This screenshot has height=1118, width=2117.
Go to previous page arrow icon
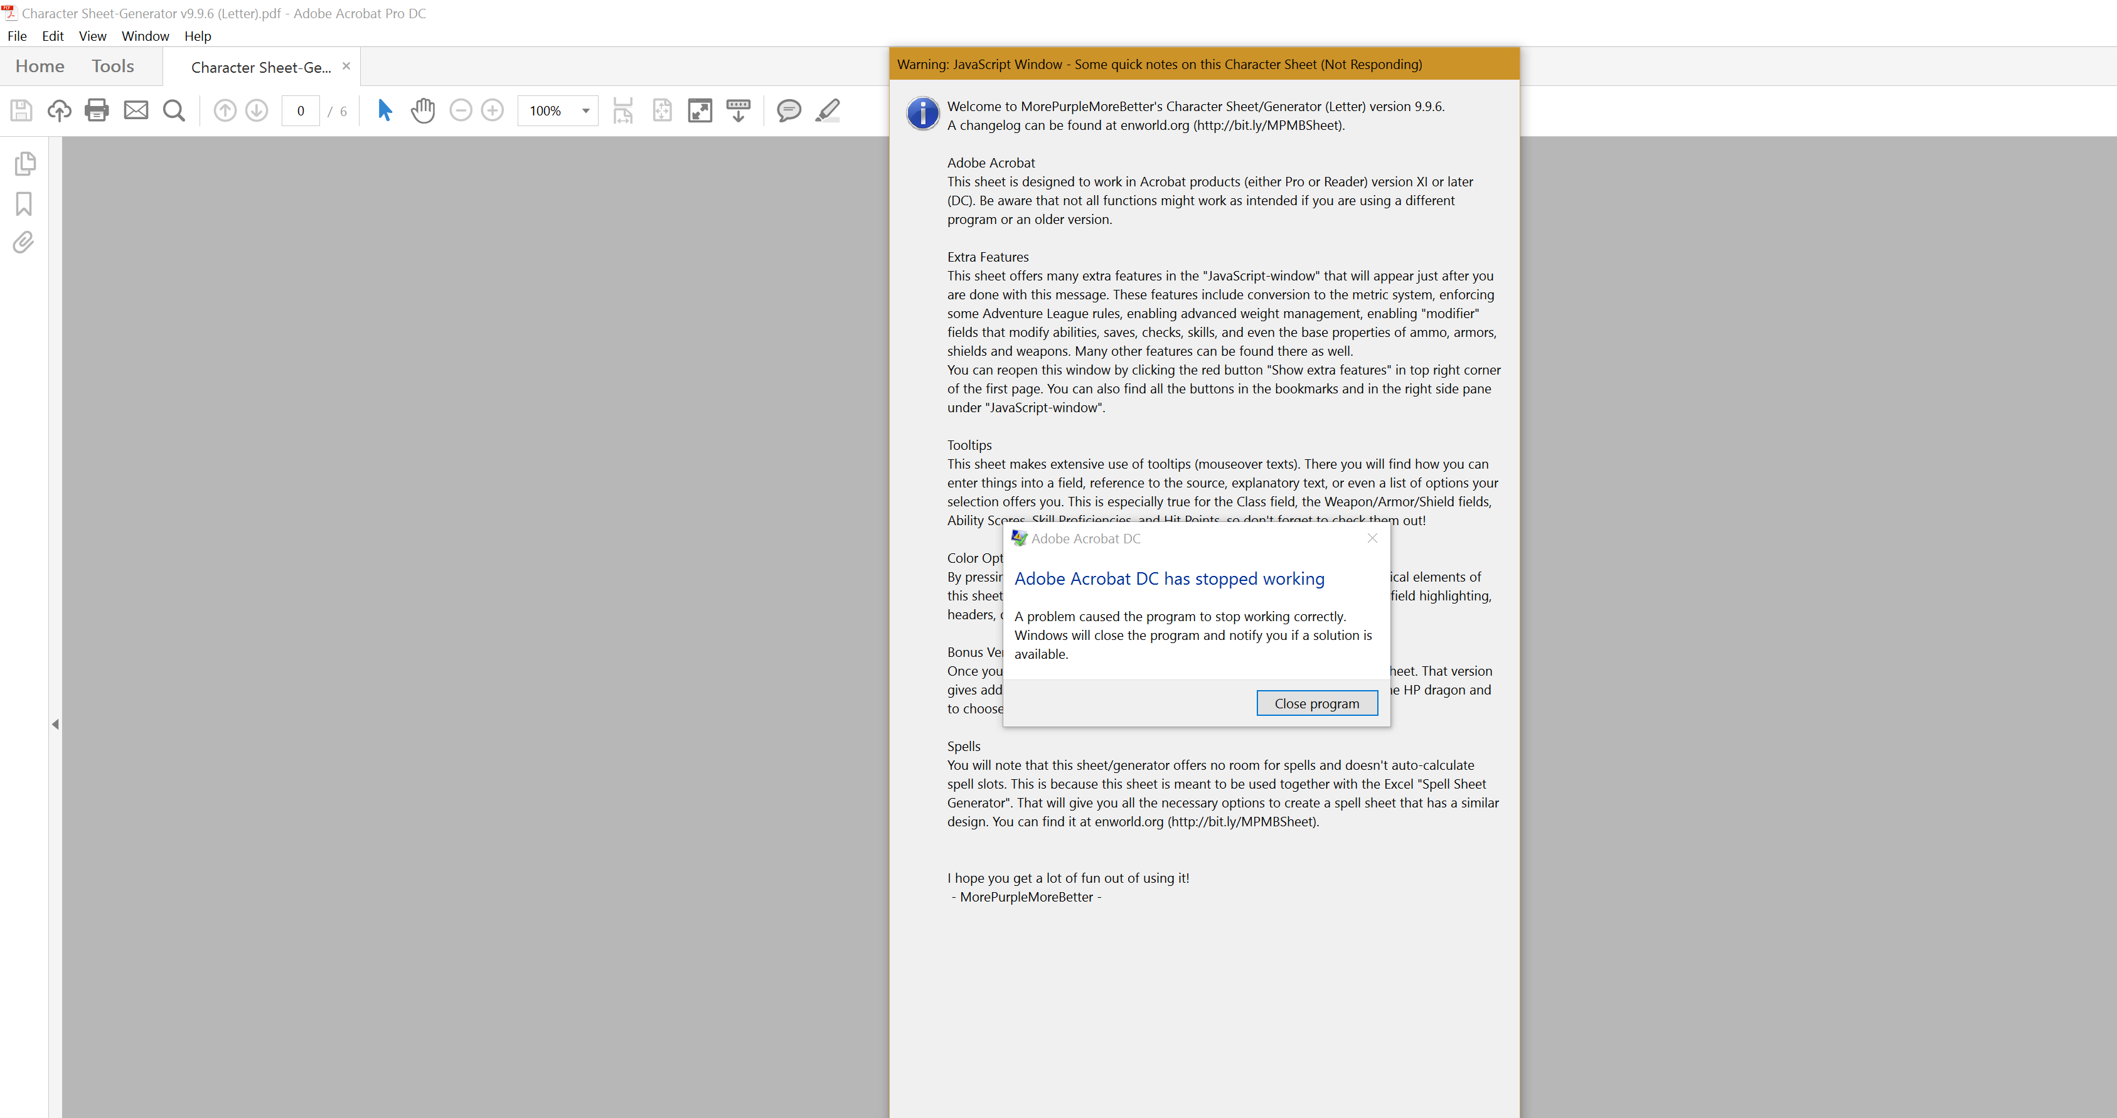coord(225,110)
